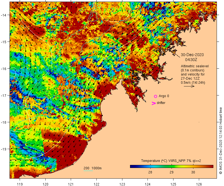Viewport: 224px width, 186px height.
Task: Click the '123' longitude axis label
Action: coord(122,184)
